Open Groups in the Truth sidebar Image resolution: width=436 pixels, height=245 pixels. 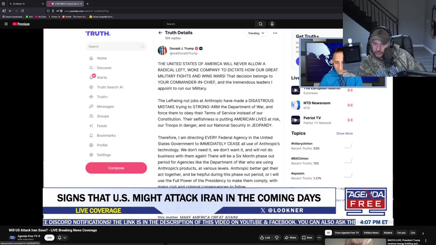(99, 116)
